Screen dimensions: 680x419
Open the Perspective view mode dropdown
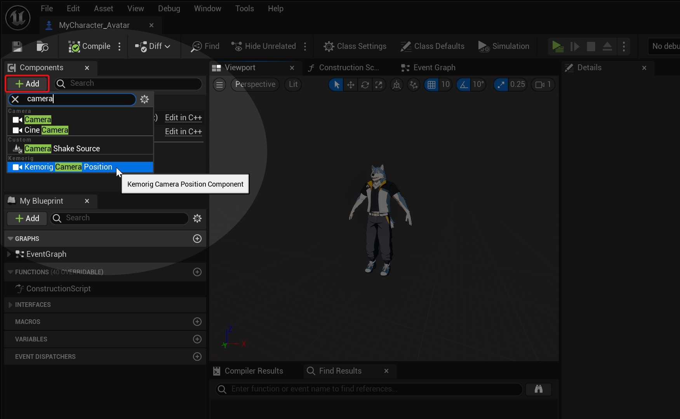point(255,85)
